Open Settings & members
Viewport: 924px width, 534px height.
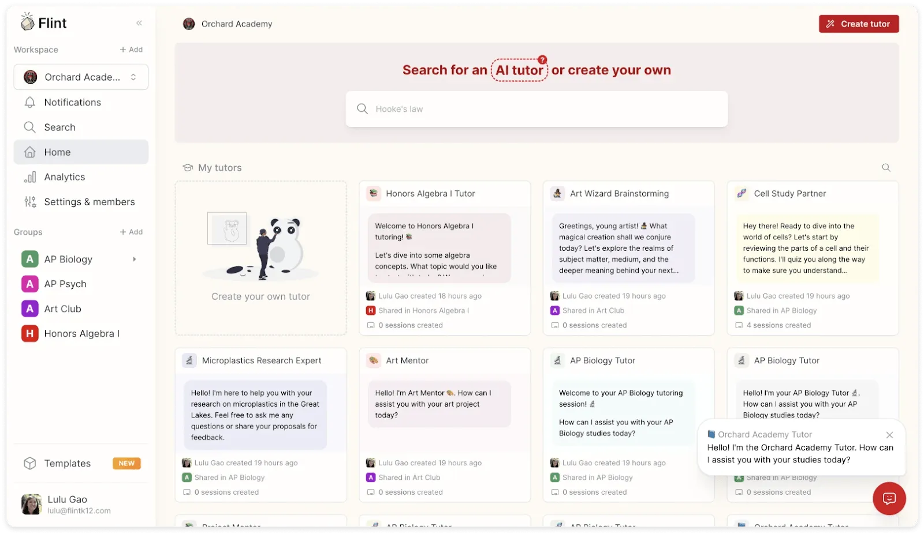[81, 202]
